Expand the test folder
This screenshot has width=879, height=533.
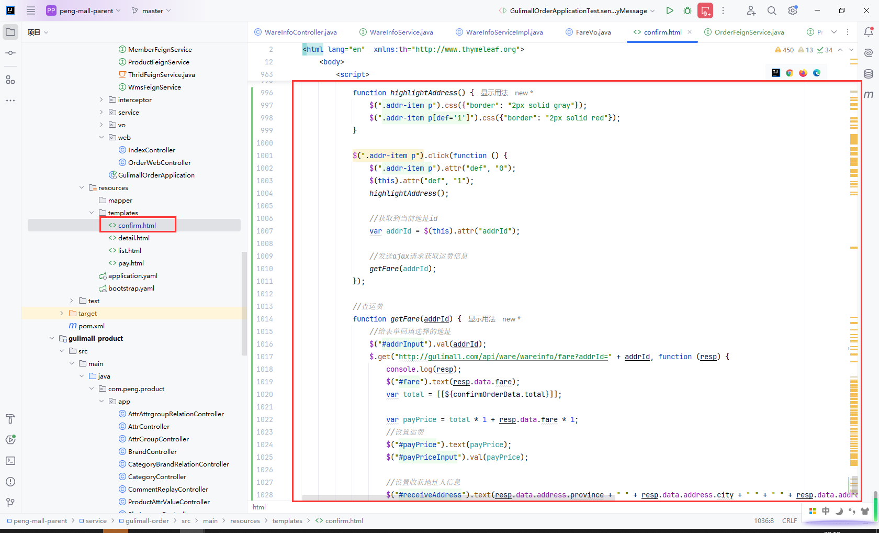[x=72, y=301]
